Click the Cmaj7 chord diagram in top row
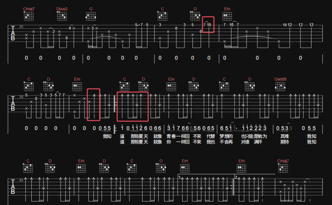The image size is (332, 205). click(x=29, y=17)
